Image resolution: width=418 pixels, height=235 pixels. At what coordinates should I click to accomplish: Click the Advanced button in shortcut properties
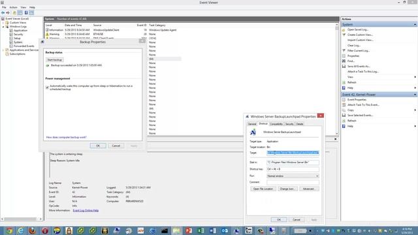click(309, 189)
